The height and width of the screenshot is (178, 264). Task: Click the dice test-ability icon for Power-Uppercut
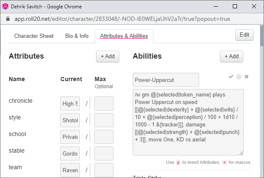tap(239, 77)
